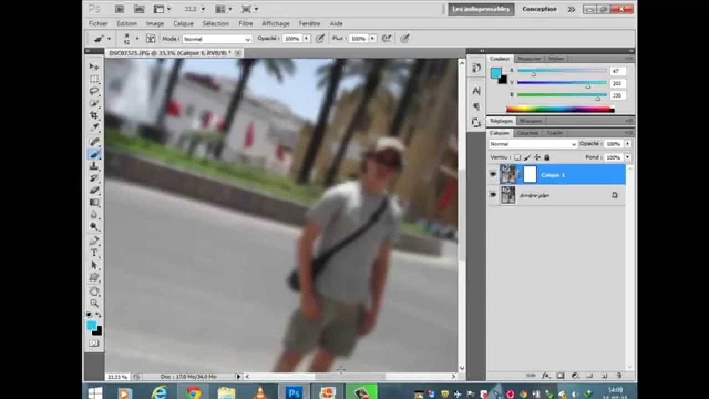Hide the Calque 1 layer
Screen dimensions: 709x399
493,175
